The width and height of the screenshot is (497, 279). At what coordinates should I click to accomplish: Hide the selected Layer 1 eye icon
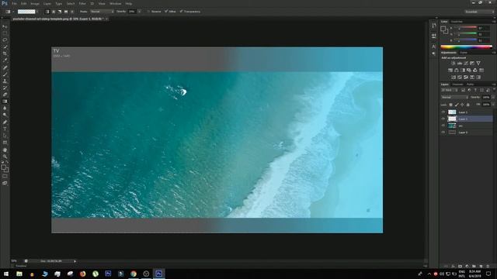[443, 119]
